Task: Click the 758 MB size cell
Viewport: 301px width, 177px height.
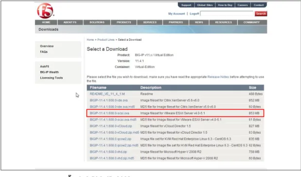Action: [254, 152]
